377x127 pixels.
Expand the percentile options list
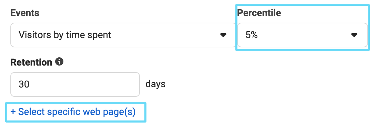pos(303,35)
